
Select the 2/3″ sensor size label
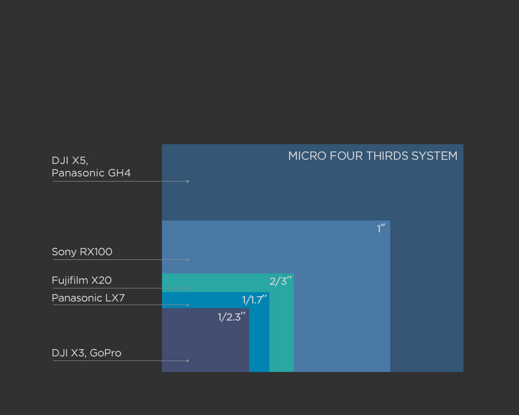tap(281, 281)
